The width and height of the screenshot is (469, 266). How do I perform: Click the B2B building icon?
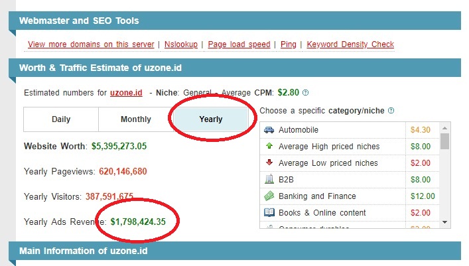(269, 179)
